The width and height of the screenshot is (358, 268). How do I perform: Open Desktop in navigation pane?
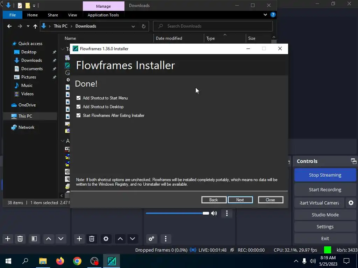29,52
